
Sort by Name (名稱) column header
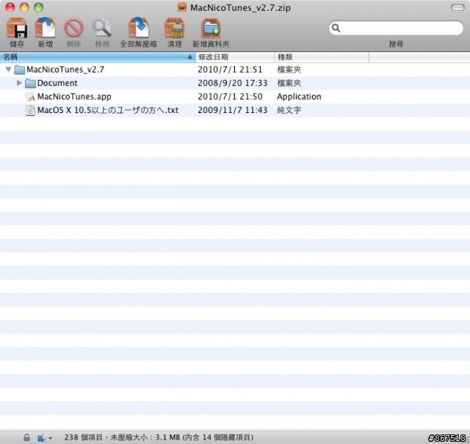coord(98,57)
